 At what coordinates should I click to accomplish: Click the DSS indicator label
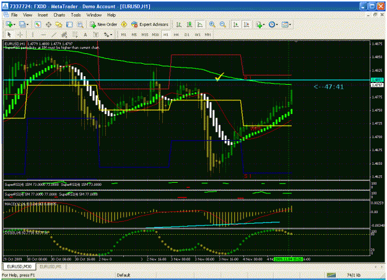(x=27, y=232)
